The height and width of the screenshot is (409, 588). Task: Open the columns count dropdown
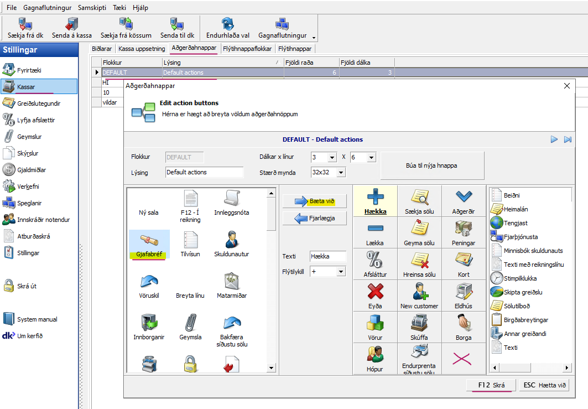coord(331,157)
